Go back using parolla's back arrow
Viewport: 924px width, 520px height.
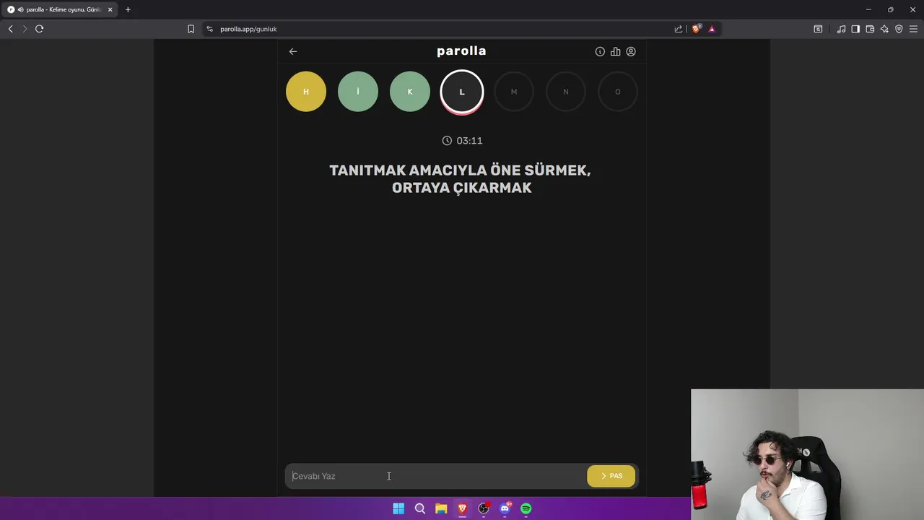point(292,51)
